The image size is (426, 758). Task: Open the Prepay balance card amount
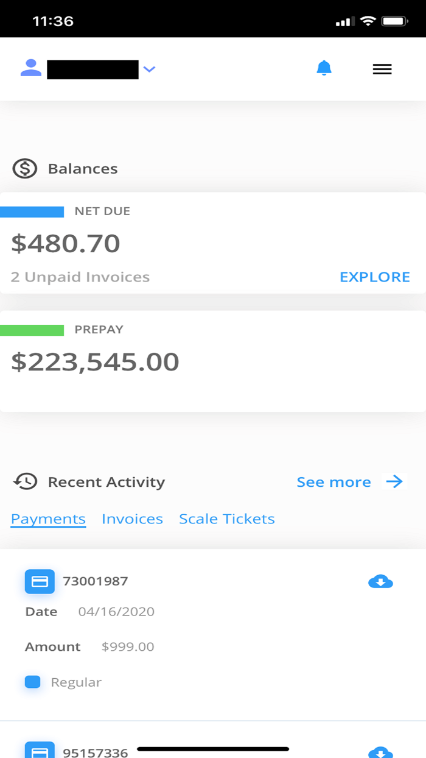tap(96, 362)
